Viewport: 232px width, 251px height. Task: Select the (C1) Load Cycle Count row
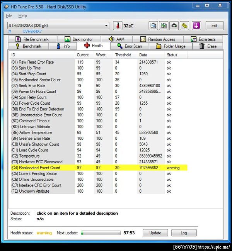[x=99, y=150]
